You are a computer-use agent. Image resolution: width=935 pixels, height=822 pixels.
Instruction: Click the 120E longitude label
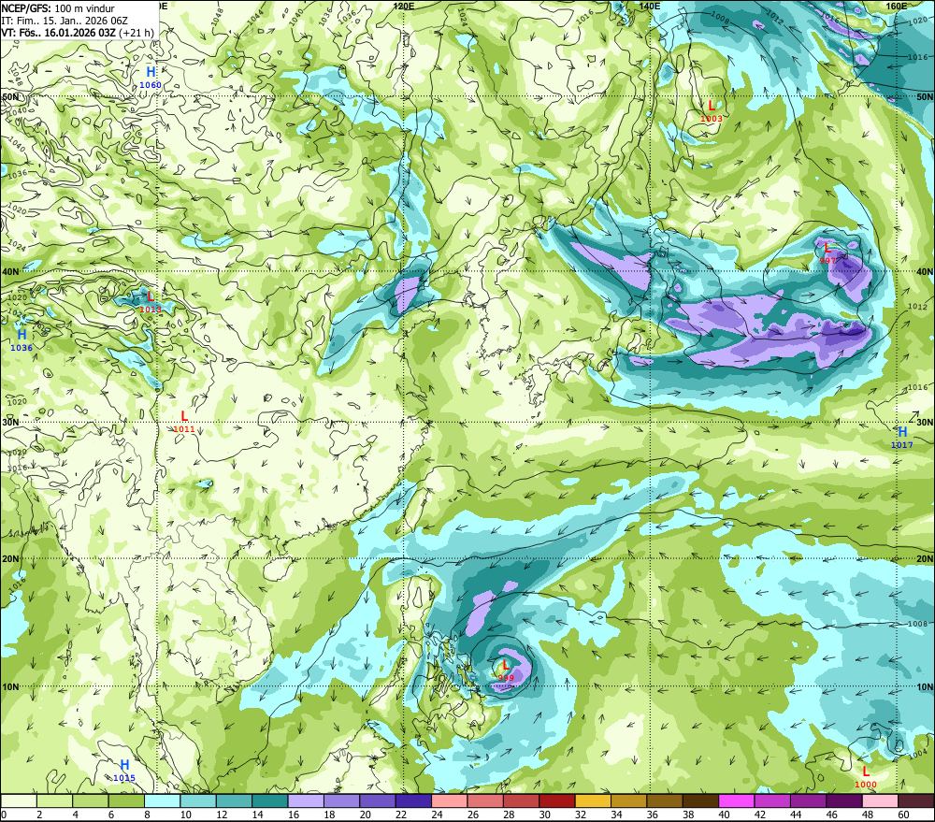[x=404, y=6]
